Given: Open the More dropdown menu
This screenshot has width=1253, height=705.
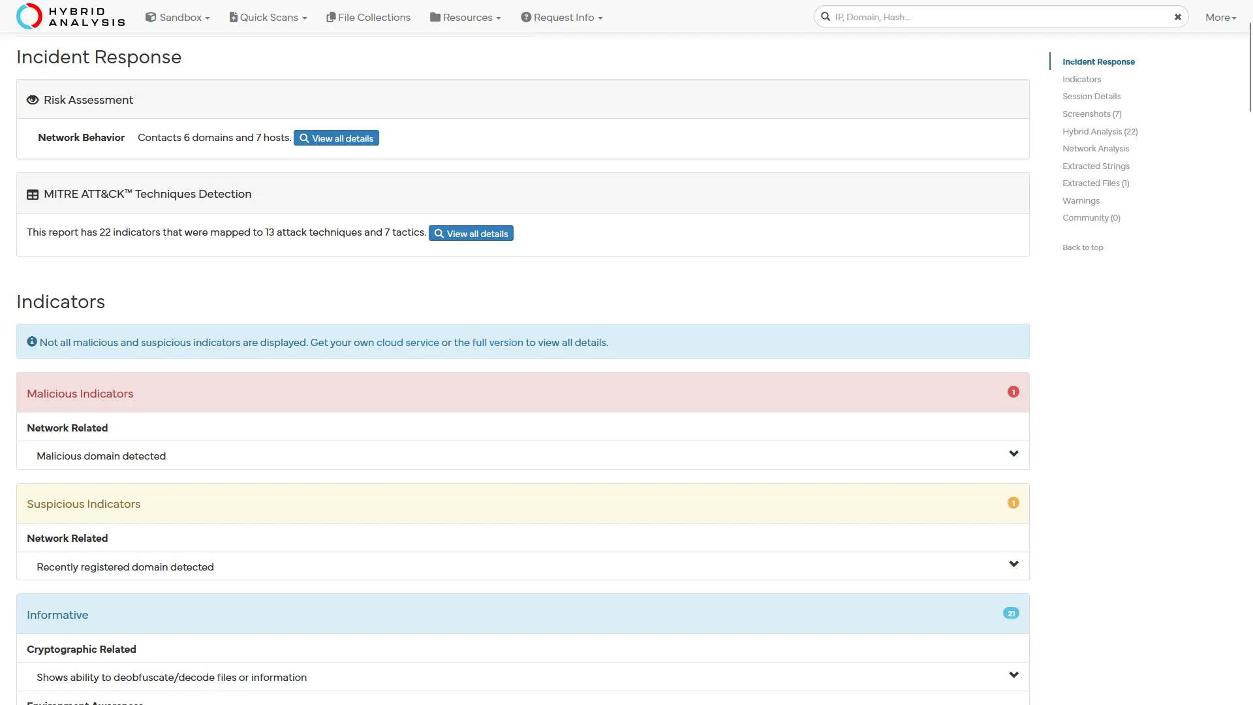Looking at the screenshot, I should click(x=1220, y=18).
